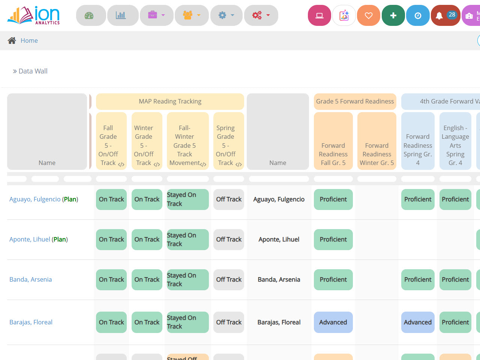Open Barajas, Floreal student link

[31, 322]
